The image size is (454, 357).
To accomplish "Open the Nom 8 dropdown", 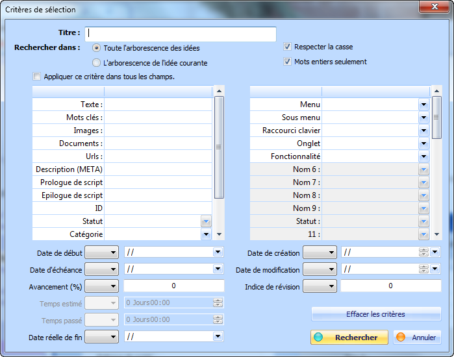I will click(423, 195).
